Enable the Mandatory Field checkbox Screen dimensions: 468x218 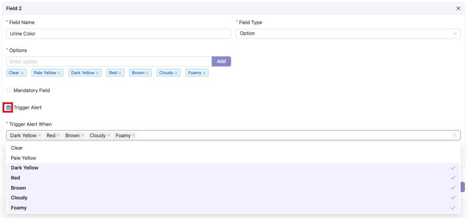coord(9,90)
